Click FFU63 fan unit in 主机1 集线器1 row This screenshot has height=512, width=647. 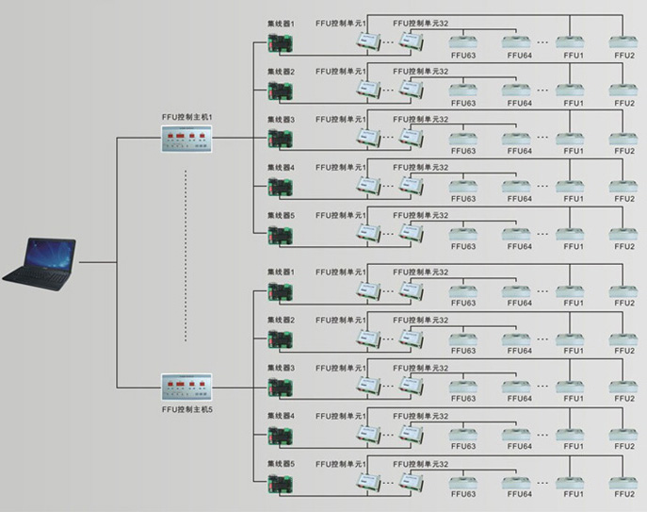(463, 42)
